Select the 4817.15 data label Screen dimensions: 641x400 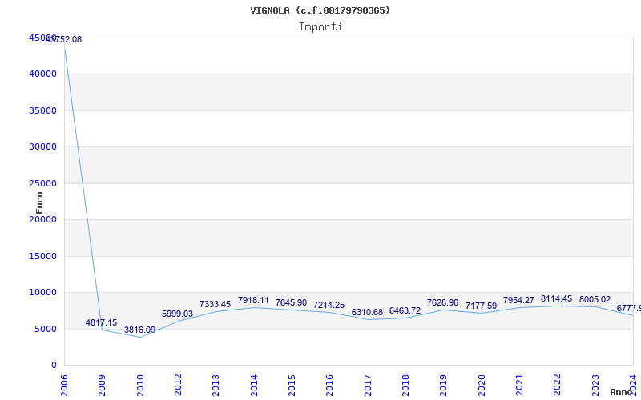pos(101,322)
